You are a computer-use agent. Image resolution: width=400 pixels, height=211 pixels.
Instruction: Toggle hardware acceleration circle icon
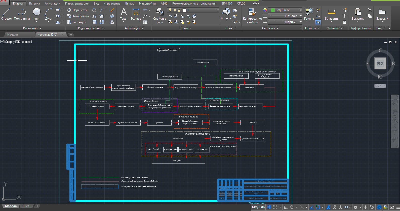[379, 207]
